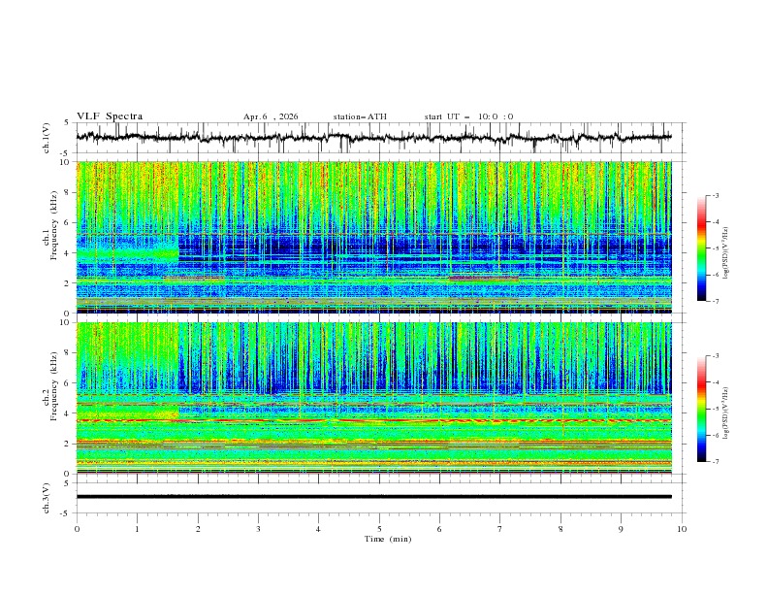Click the "3" tick on the time axis
This screenshot has width=768, height=594.
[258, 529]
